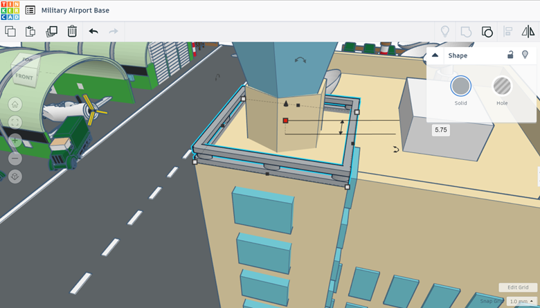Open the Tinkercad logo home link

click(10, 10)
